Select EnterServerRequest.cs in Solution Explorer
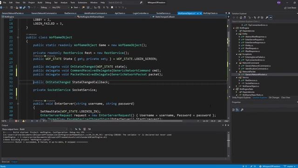Image resolution: width=298 pixels, height=168 pixels. tap(255, 40)
